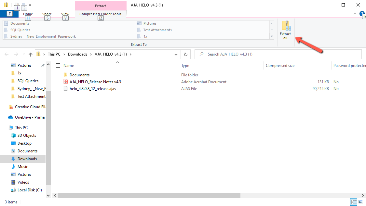Switch to the Home ribbon tab
The height and width of the screenshot is (206, 366).
28,14
